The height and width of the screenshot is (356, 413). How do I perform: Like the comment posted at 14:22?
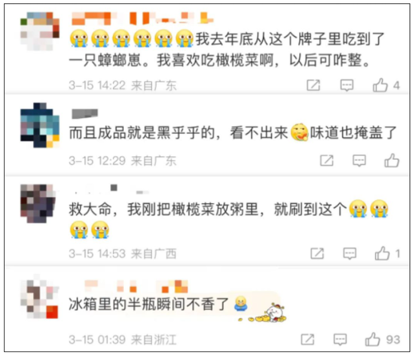380,85
